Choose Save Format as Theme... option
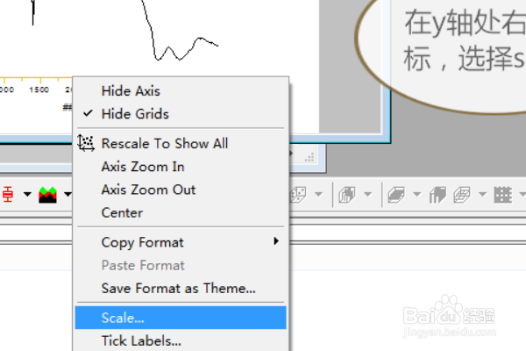Image resolution: width=526 pixels, height=351 pixels. click(181, 288)
